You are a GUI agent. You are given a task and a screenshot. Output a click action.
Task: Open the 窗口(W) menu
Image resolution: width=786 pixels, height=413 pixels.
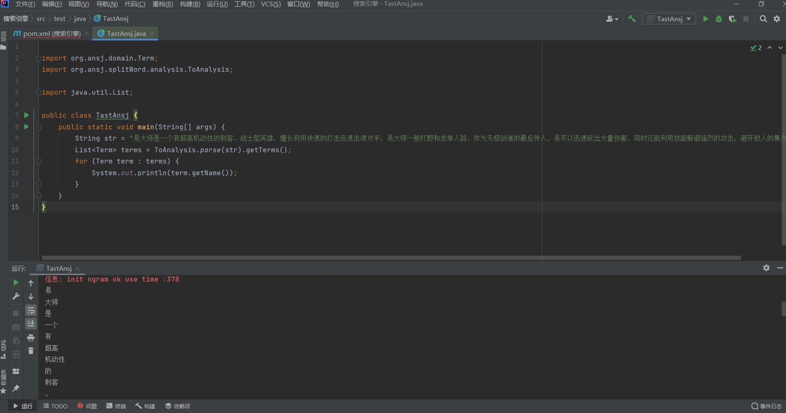pos(299,4)
